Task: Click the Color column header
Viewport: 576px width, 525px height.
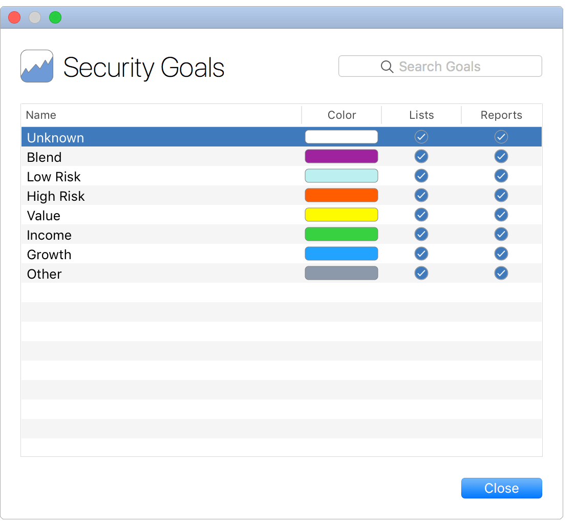Action: point(342,115)
